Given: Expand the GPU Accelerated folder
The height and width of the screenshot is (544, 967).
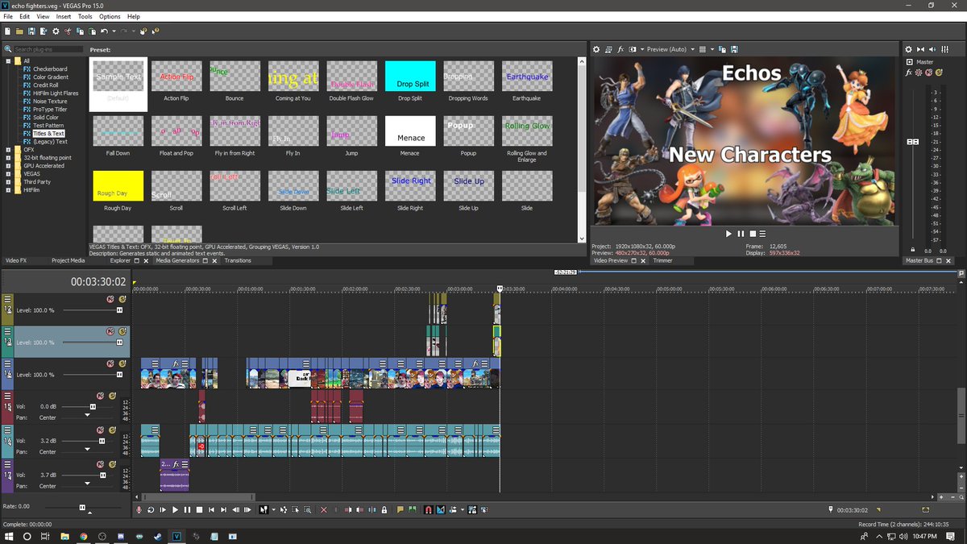Looking at the screenshot, I should [8, 166].
